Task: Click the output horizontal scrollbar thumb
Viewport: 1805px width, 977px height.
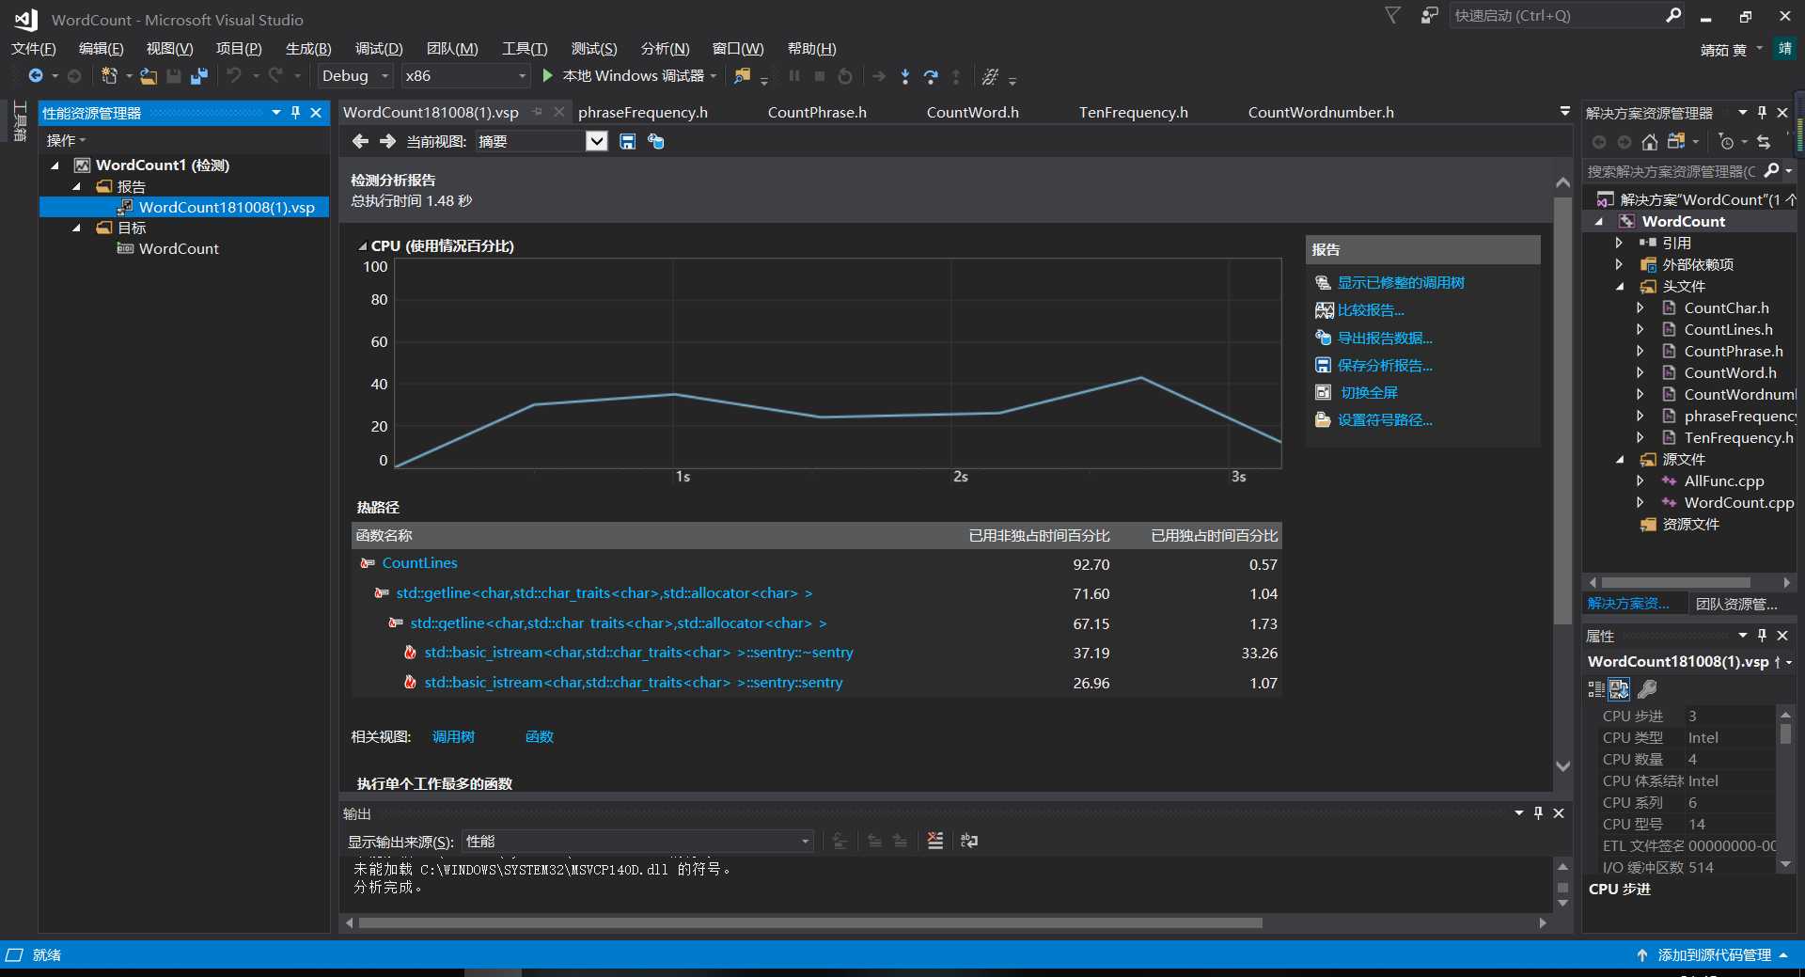Action: point(810,923)
